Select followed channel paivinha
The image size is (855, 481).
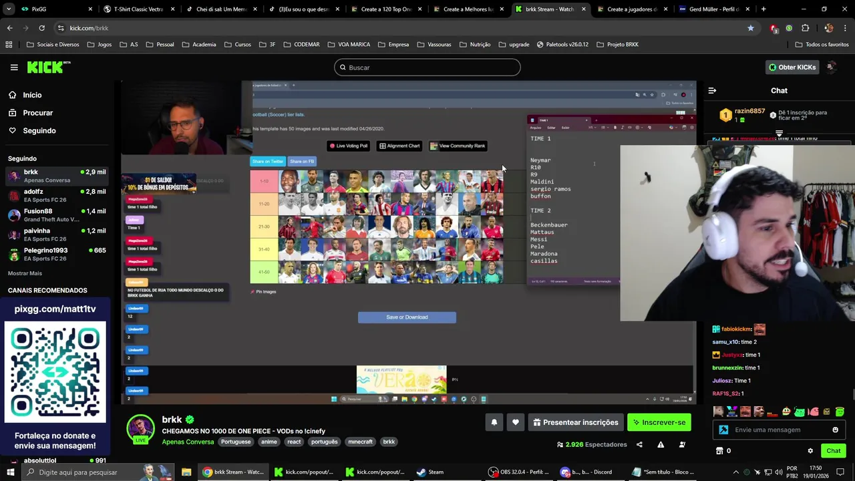57,234
